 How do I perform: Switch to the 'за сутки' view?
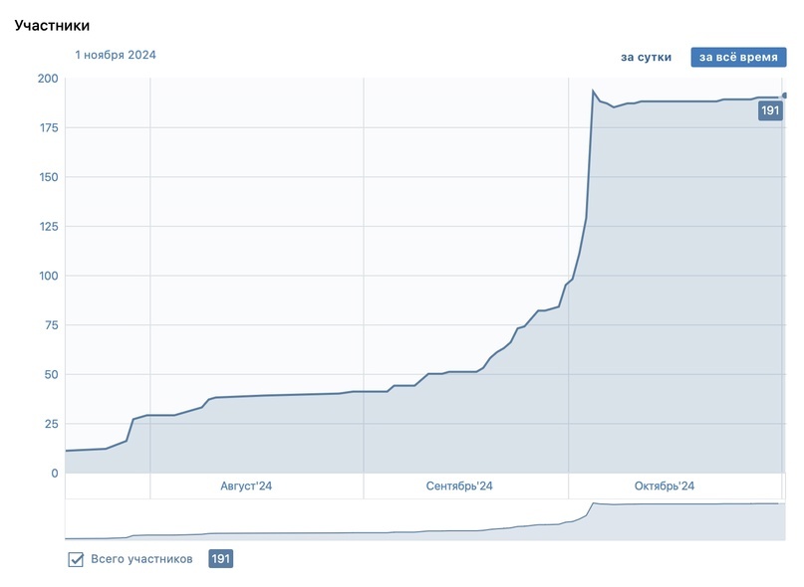pos(646,57)
